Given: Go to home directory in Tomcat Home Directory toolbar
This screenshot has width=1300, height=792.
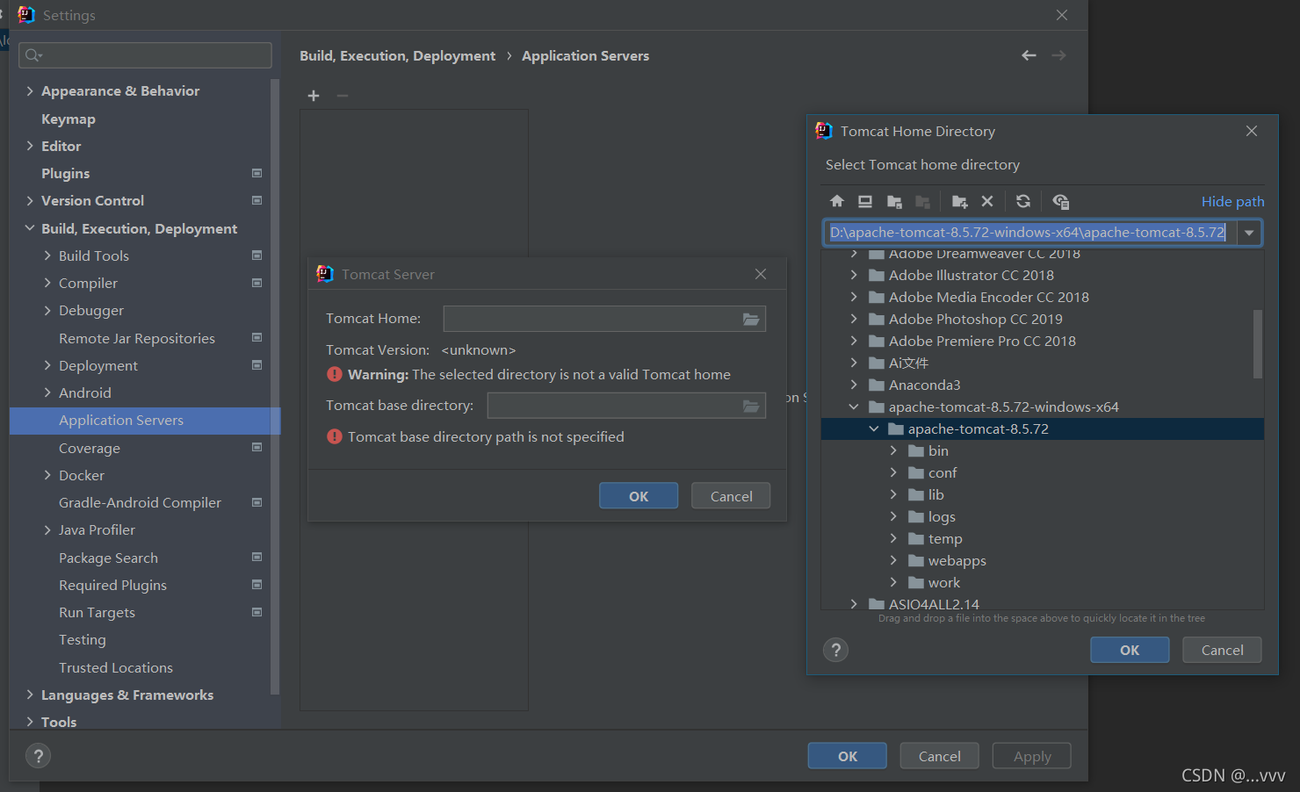Looking at the screenshot, I should click(837, 201).
